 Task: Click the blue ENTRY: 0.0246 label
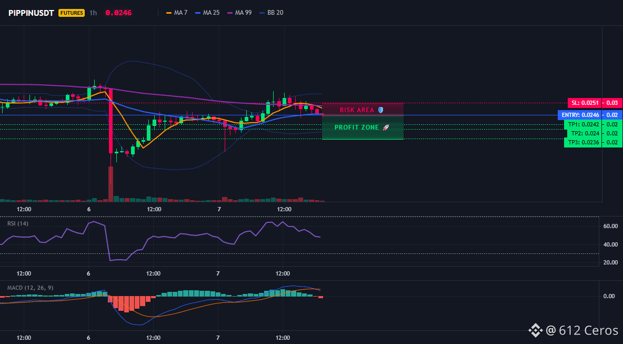580,115
